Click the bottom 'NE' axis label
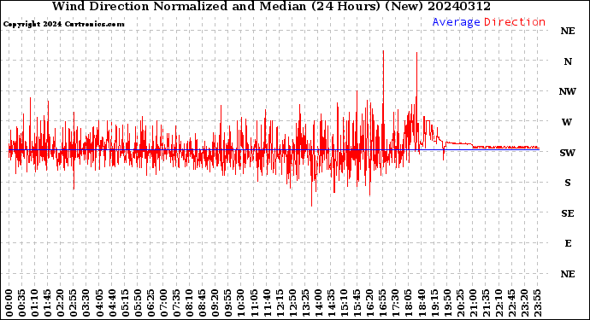This screenshot has height=320, width=590. tap(568, 274)
